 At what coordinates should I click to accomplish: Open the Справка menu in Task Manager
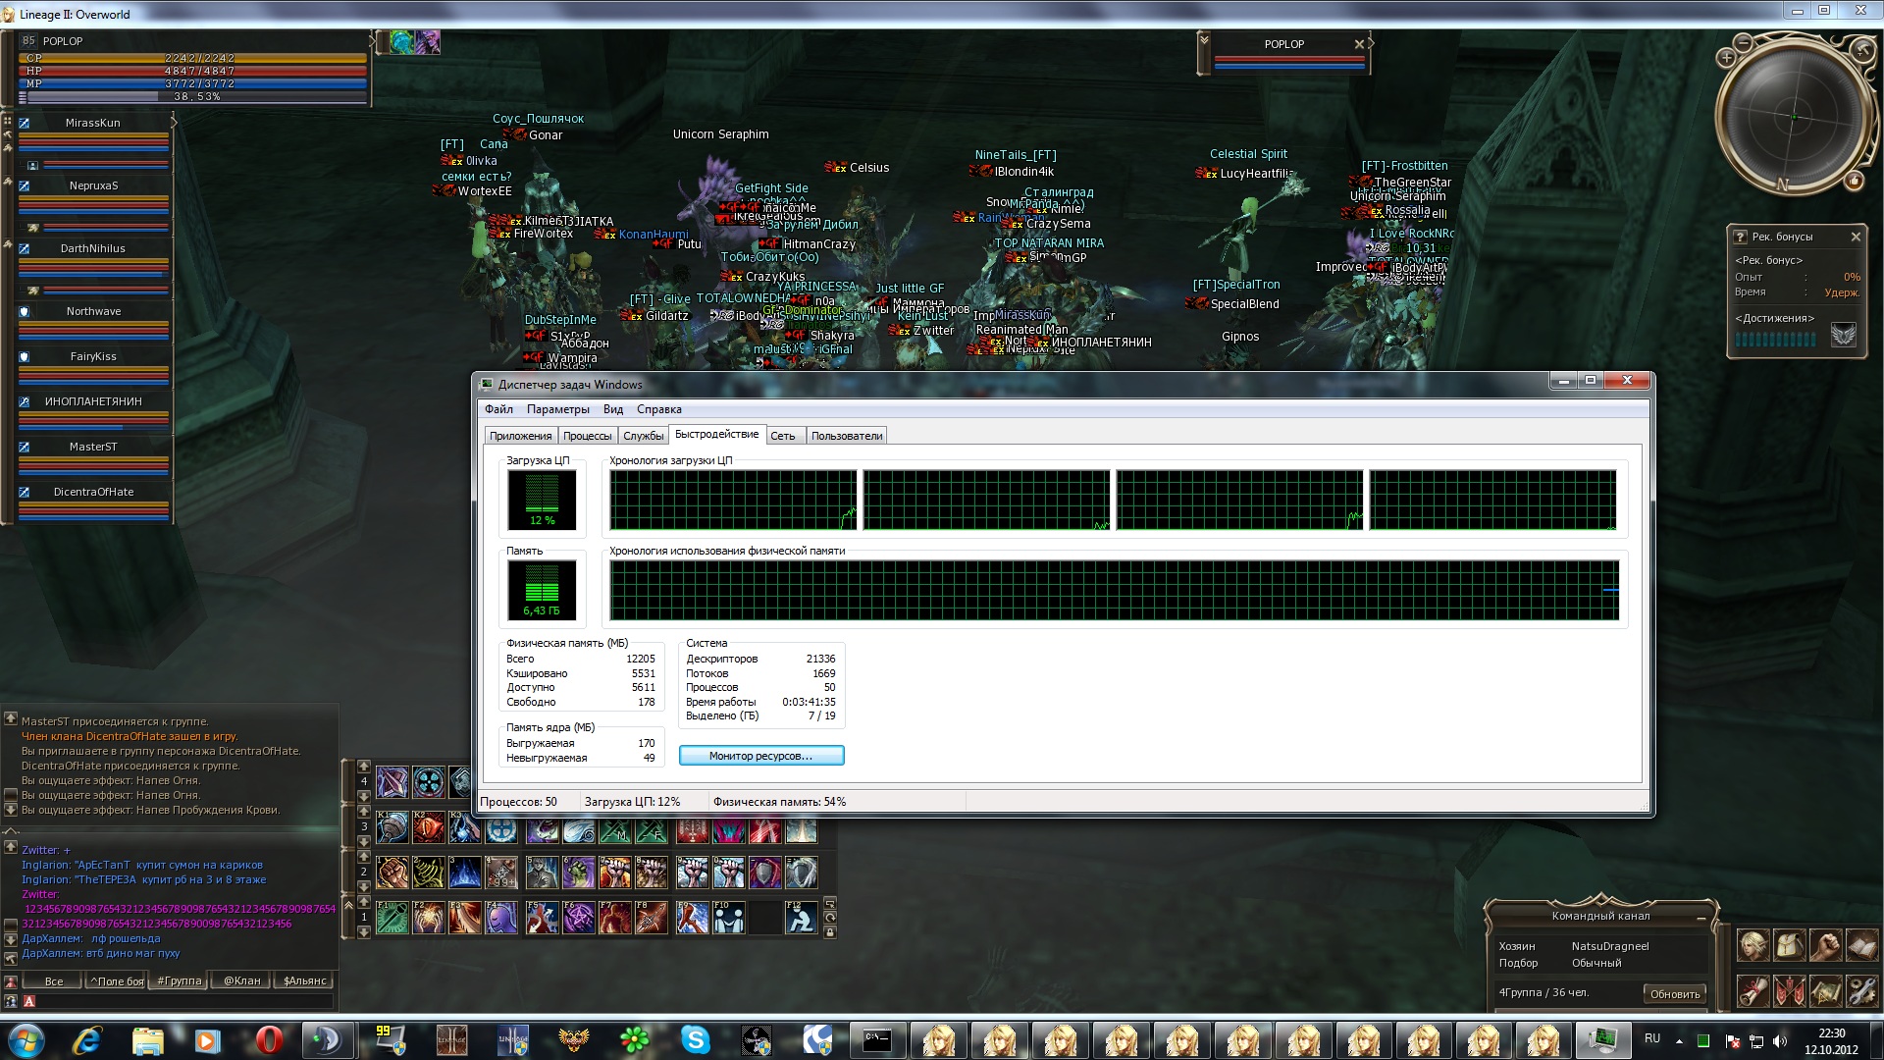[658, 409]
